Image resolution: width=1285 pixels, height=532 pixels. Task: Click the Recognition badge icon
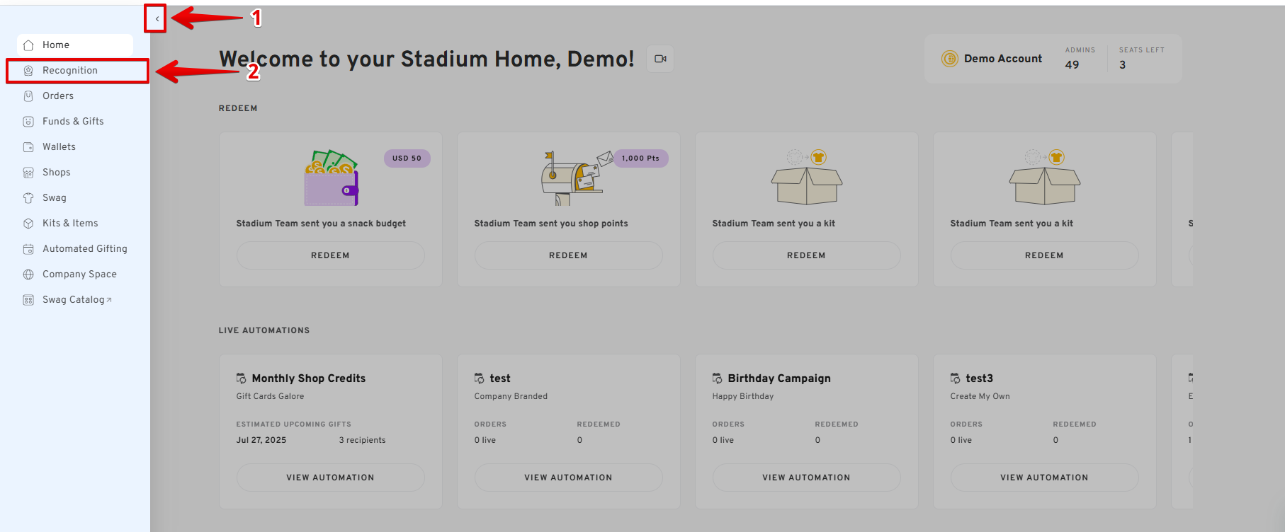pyautogui.click(x=28, y=71)
